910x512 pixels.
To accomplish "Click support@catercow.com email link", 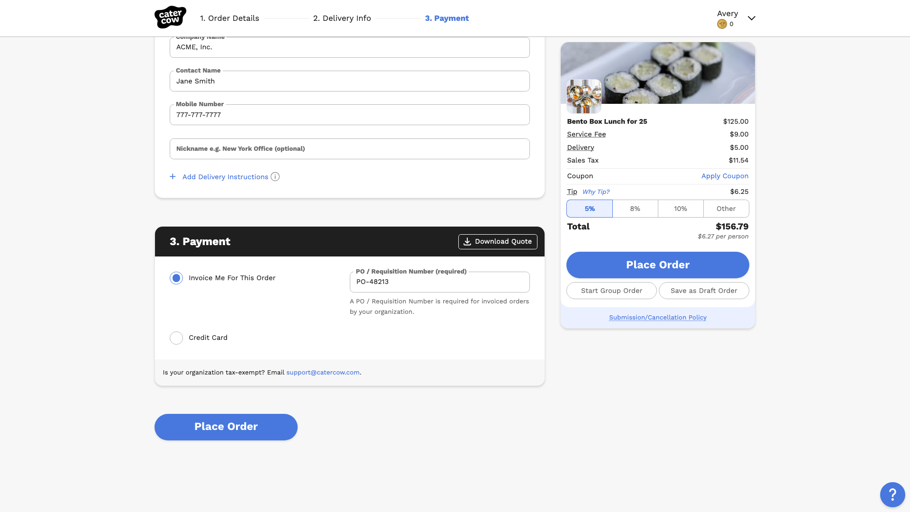I will pos(323,373).
